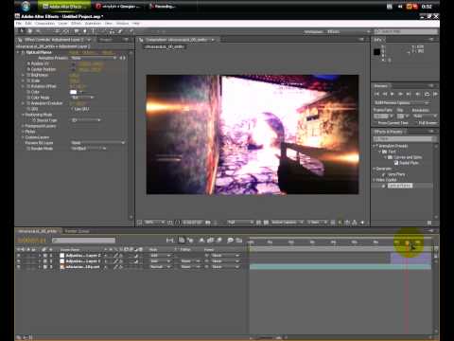Toggle Graph Editor in timeline

[239, 241]
